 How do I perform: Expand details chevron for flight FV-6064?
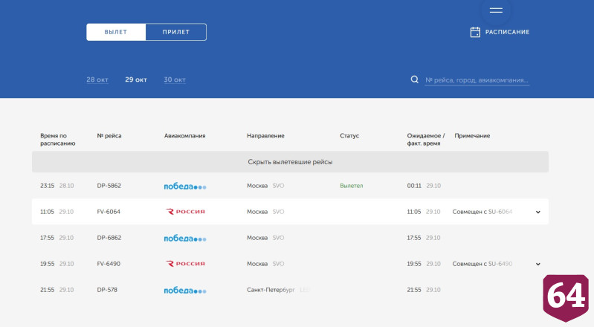538,213
